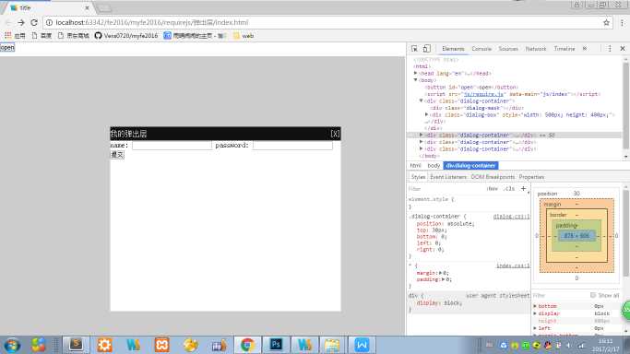Screen dimensions: 630x354
Task: Select body in the breadcrumb bar
Action: click(434, 165)
